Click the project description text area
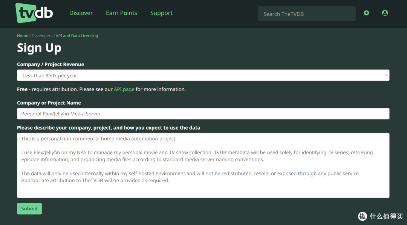Viewport: 407px width, 225px height. (x=203, y=165)
